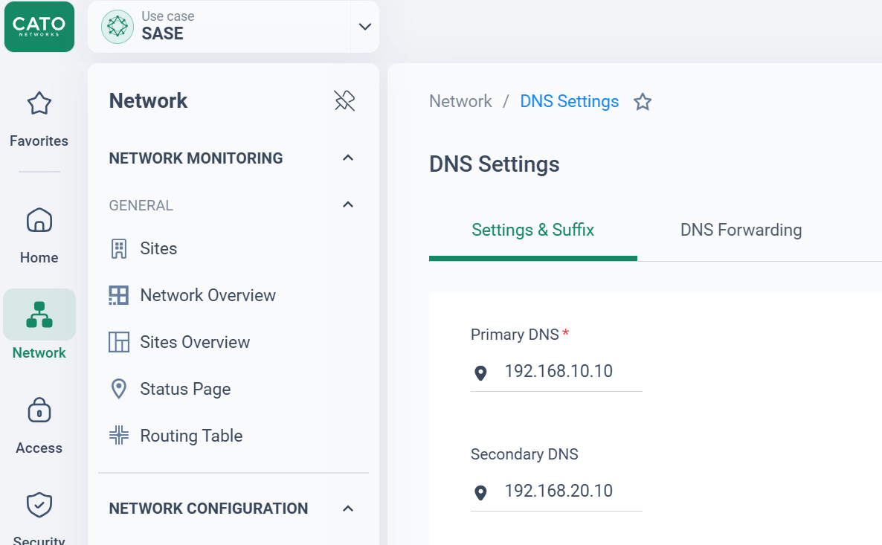Click the Status Page pin icon

[119, 389]
